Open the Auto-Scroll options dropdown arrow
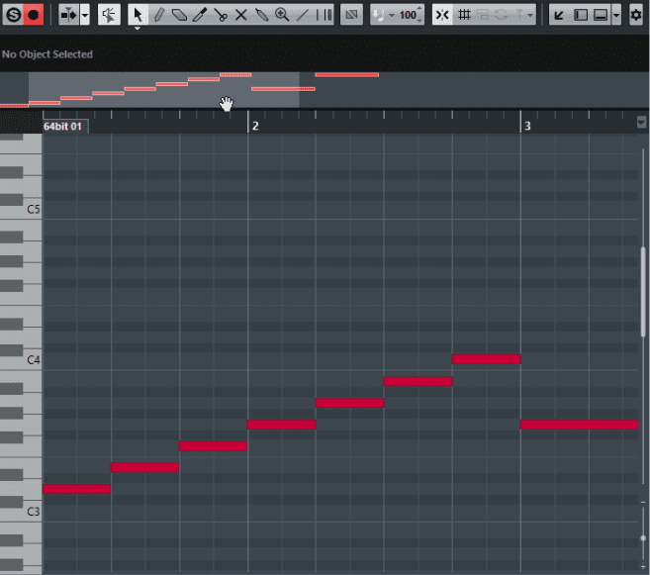This screenshot has height=575, width=650. (85, 15)
